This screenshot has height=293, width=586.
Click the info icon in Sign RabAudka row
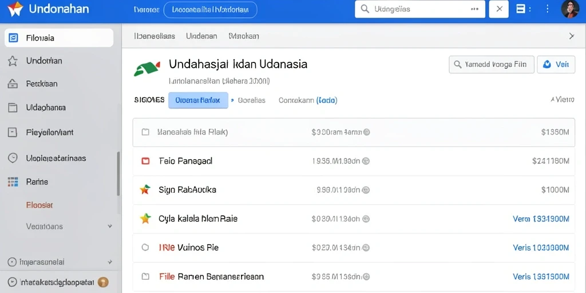366,190
